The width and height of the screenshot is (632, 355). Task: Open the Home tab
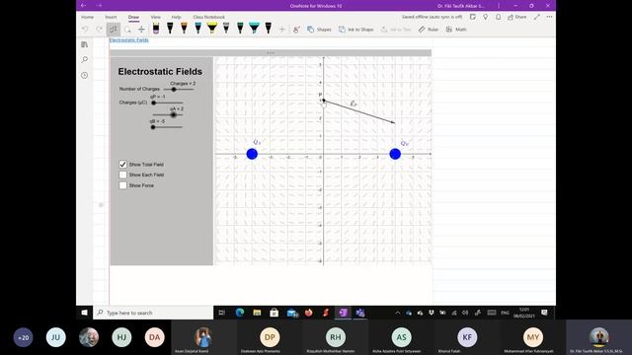pos(87,17)
